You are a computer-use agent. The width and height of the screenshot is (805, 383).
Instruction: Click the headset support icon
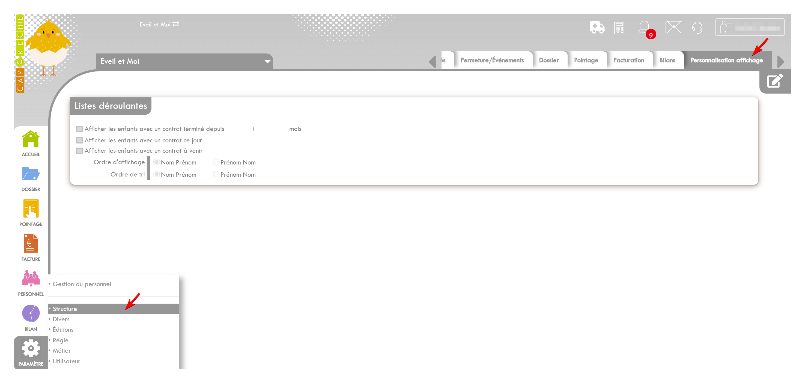[697, 28]
